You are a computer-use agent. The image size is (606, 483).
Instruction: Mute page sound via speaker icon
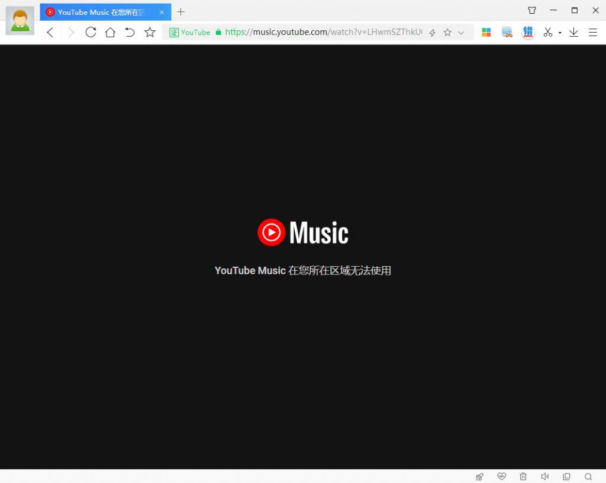click(545, 476)
